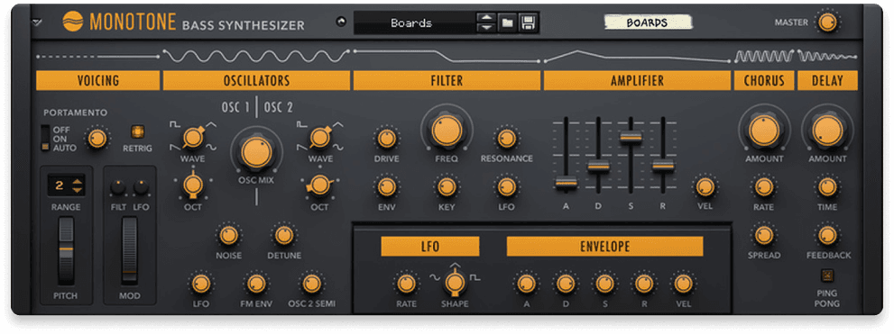Click OSC 2 OCT knob

click(320, 185)
